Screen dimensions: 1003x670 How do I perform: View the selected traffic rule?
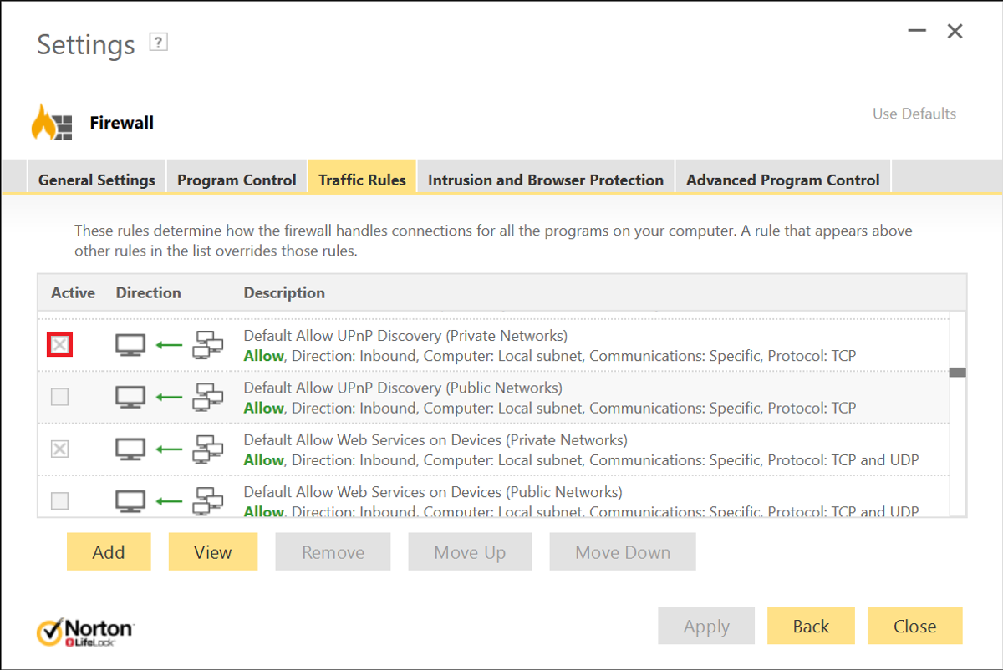[x=213, y=551]
